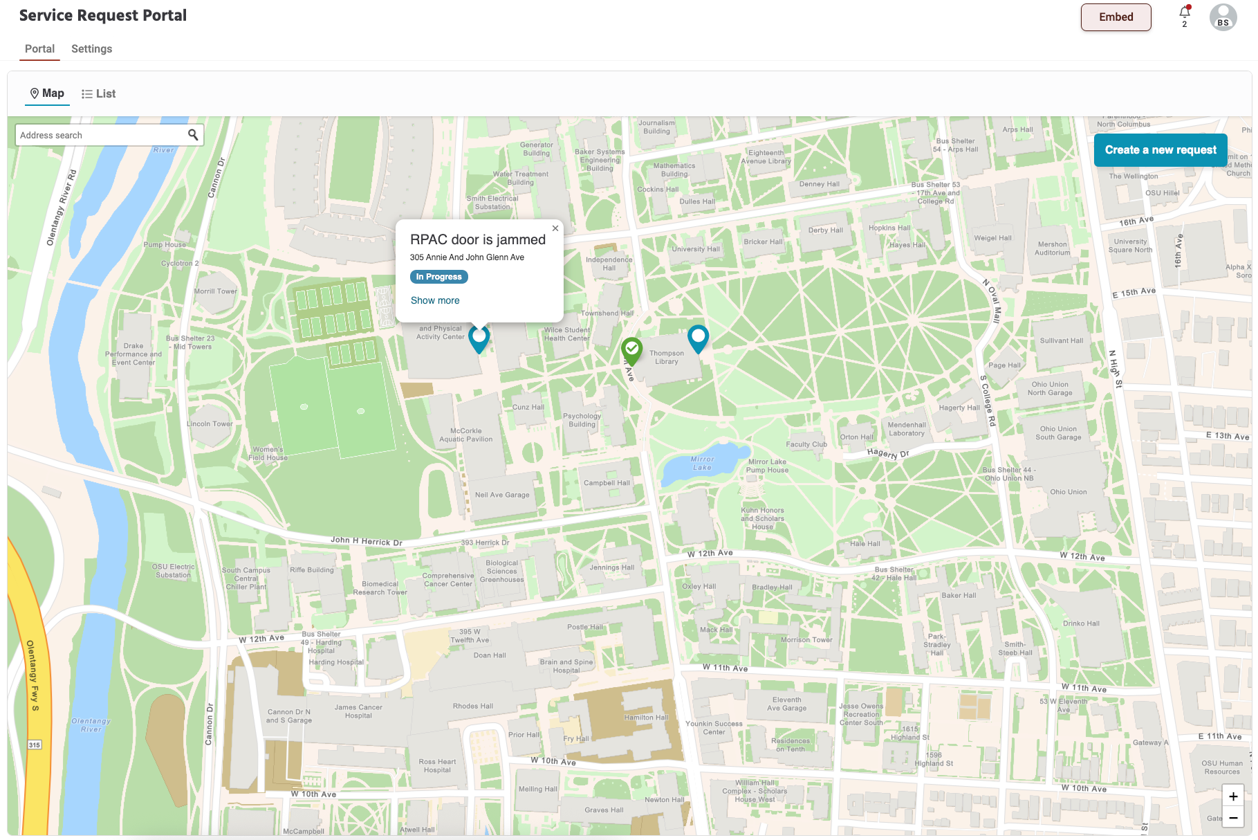Screen dimensions: 1258x840
Task: Click the Hale Hall map label
Action: pyautogui.click(x=865, y=543)
